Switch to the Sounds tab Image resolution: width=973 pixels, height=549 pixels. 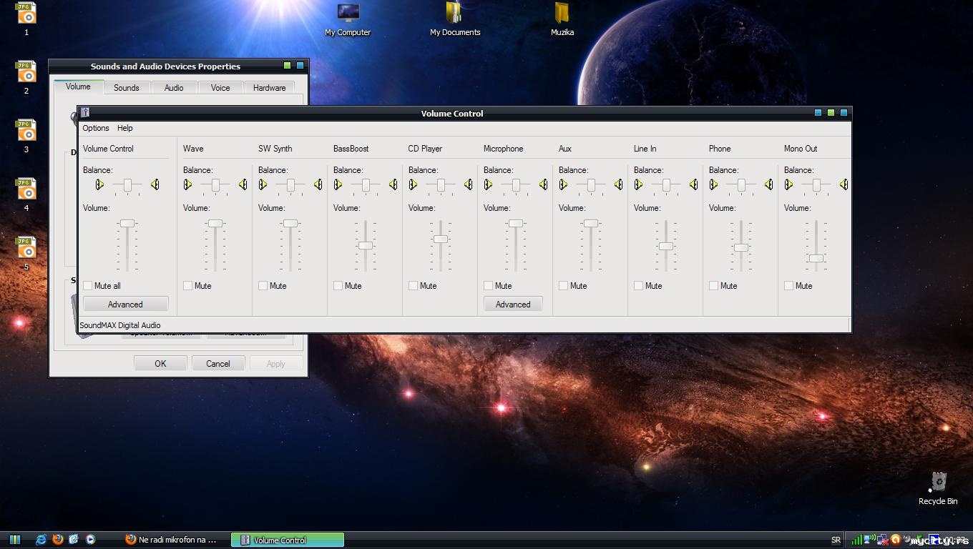point(127,88)
